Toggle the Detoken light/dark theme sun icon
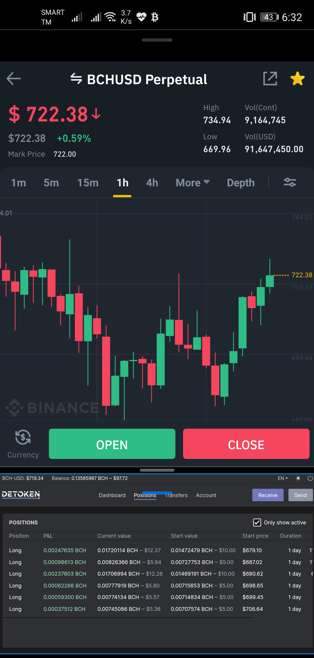314x658 pixels. (x=298, y=478)
